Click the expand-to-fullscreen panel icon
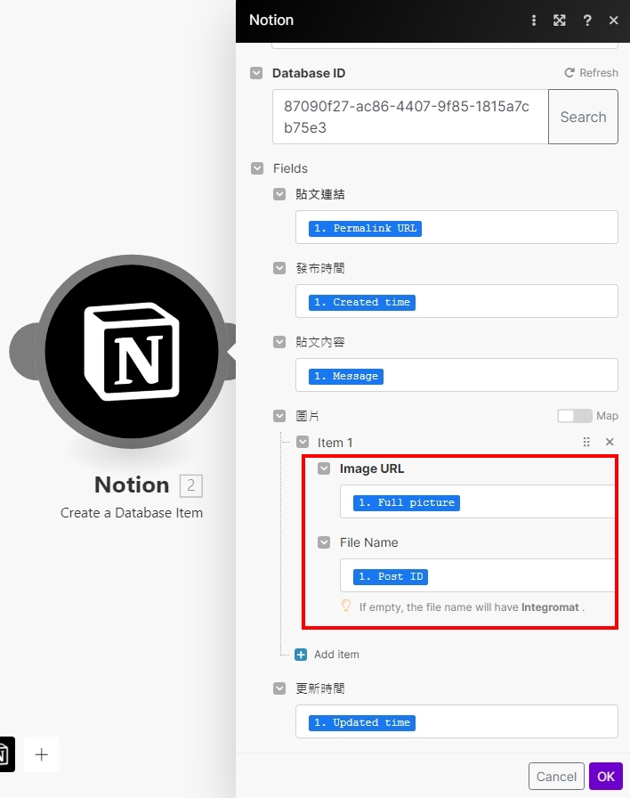 560,20
